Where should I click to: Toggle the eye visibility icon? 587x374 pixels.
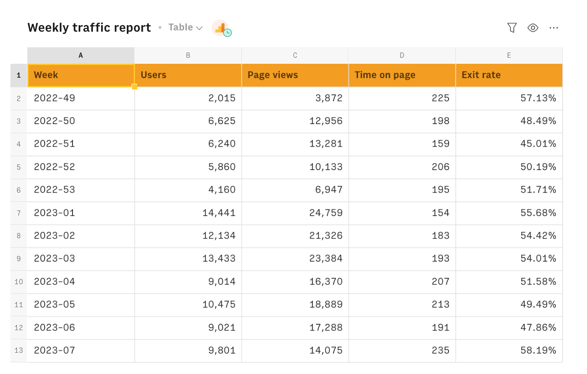(x=533, y=28)
